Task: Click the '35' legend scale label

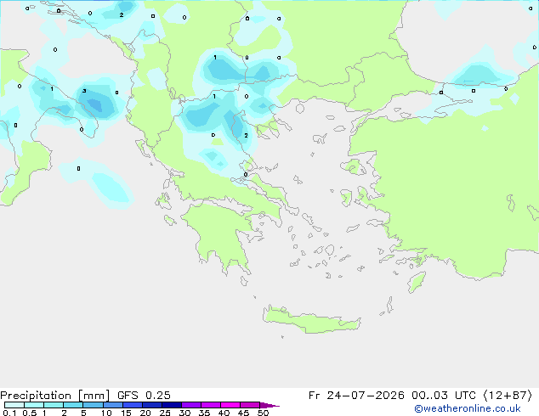Action: pos(204,413)
